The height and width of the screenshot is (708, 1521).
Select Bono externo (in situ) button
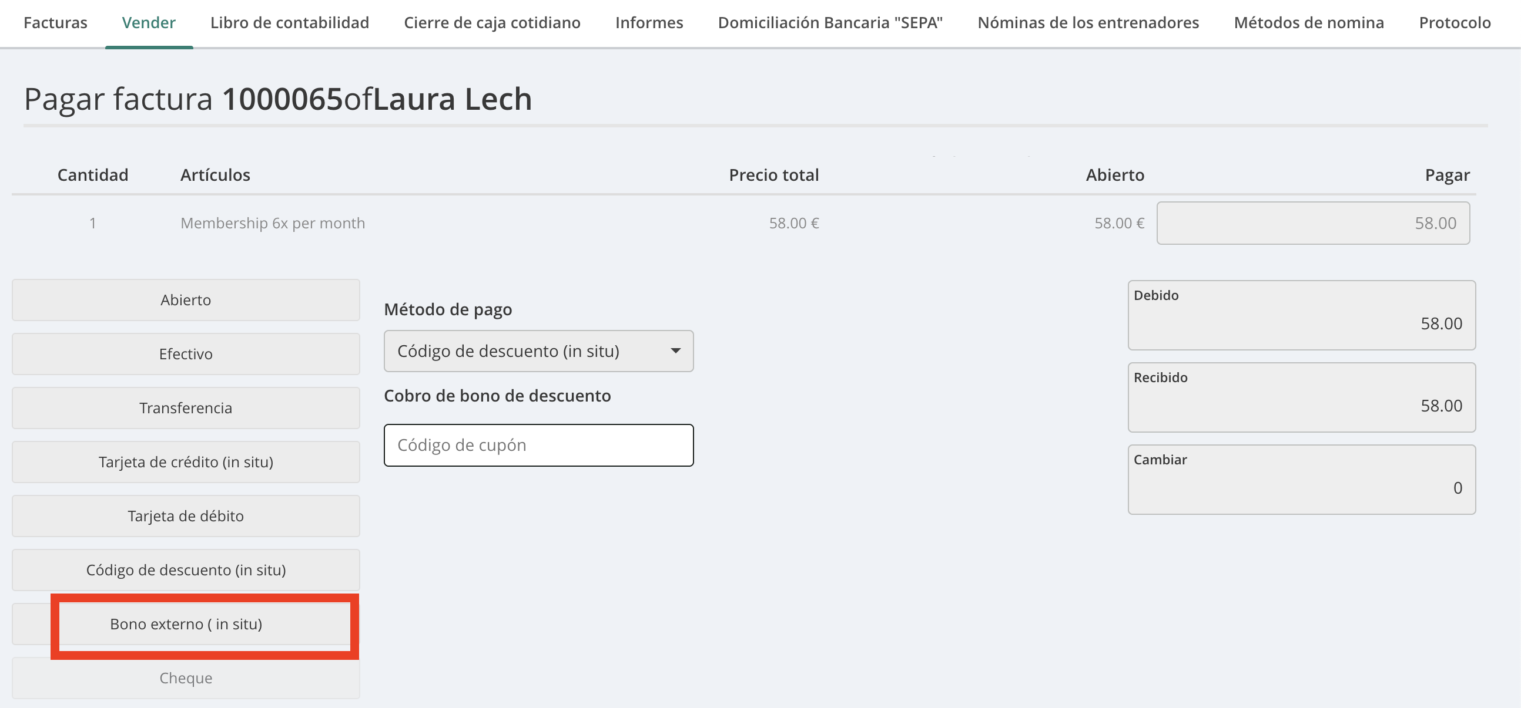(186, 624)
